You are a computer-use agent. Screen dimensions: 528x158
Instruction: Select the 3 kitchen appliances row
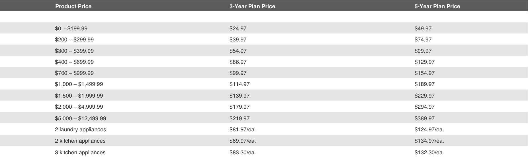[264, 152]
